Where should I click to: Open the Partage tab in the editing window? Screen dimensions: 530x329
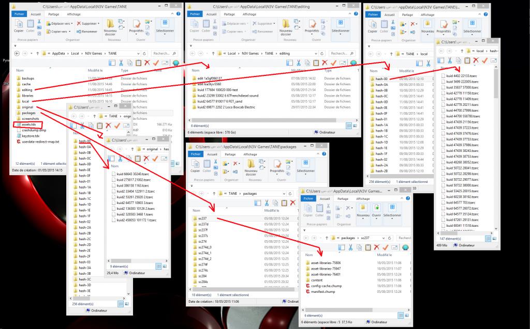pyautogui.click(x=229, y=14)
